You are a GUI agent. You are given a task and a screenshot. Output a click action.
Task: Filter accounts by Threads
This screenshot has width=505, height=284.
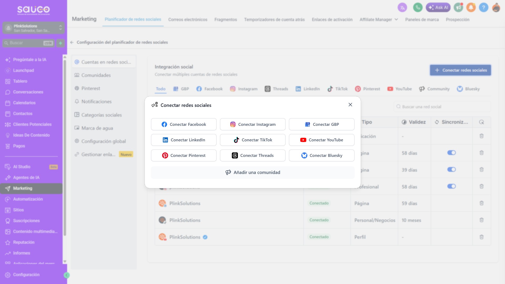tap(276, 89)
